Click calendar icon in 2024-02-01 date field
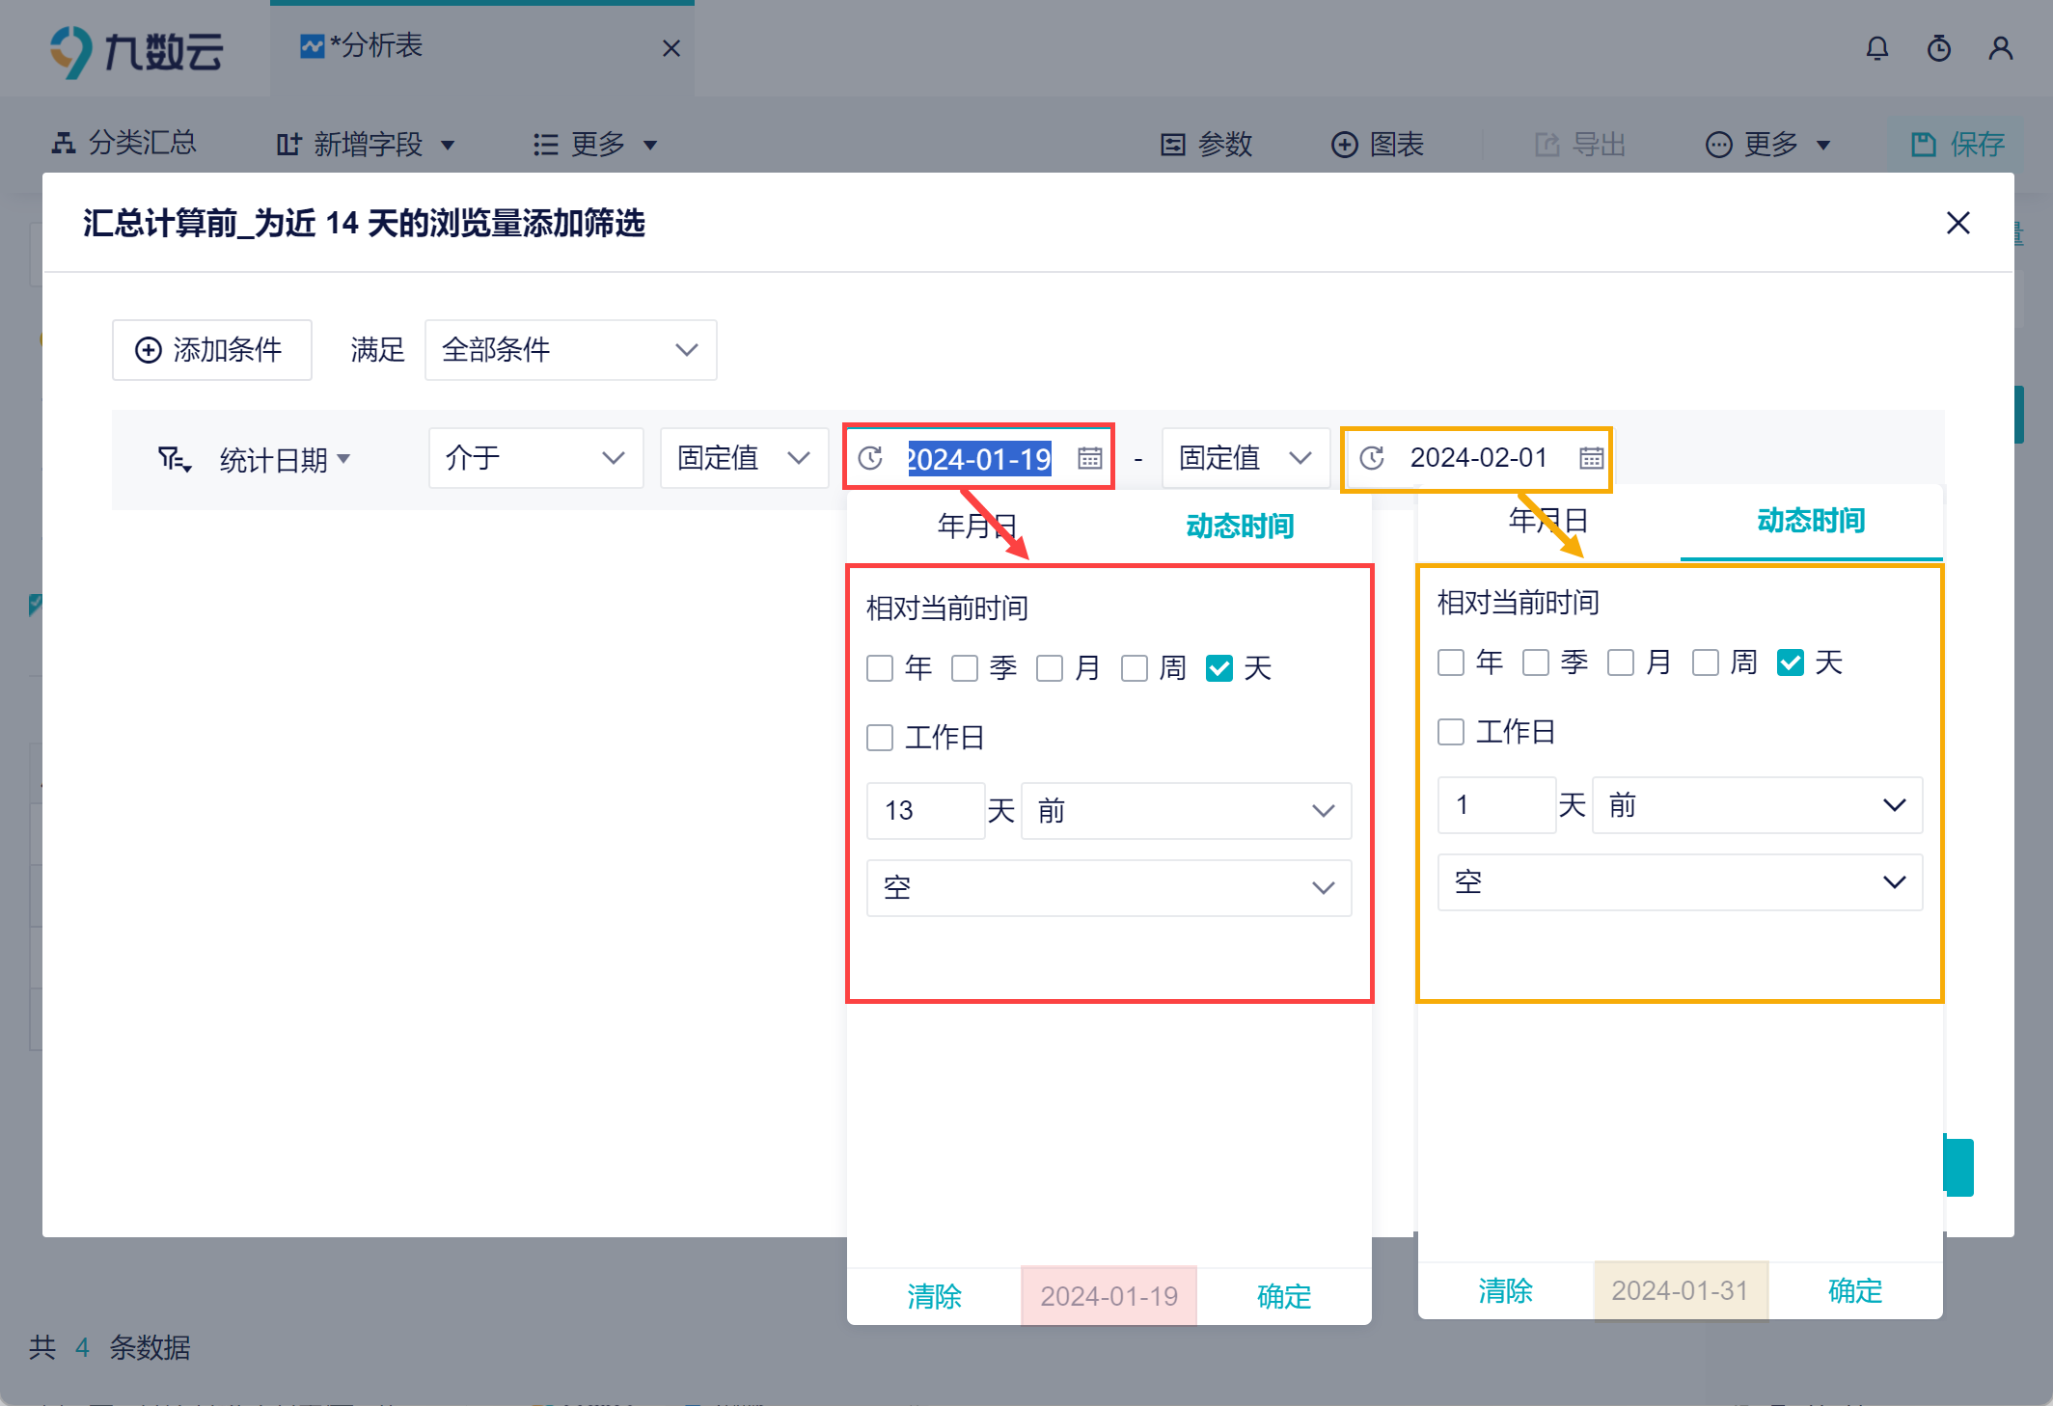Screen dimensions: 2053x1406 1591,458
